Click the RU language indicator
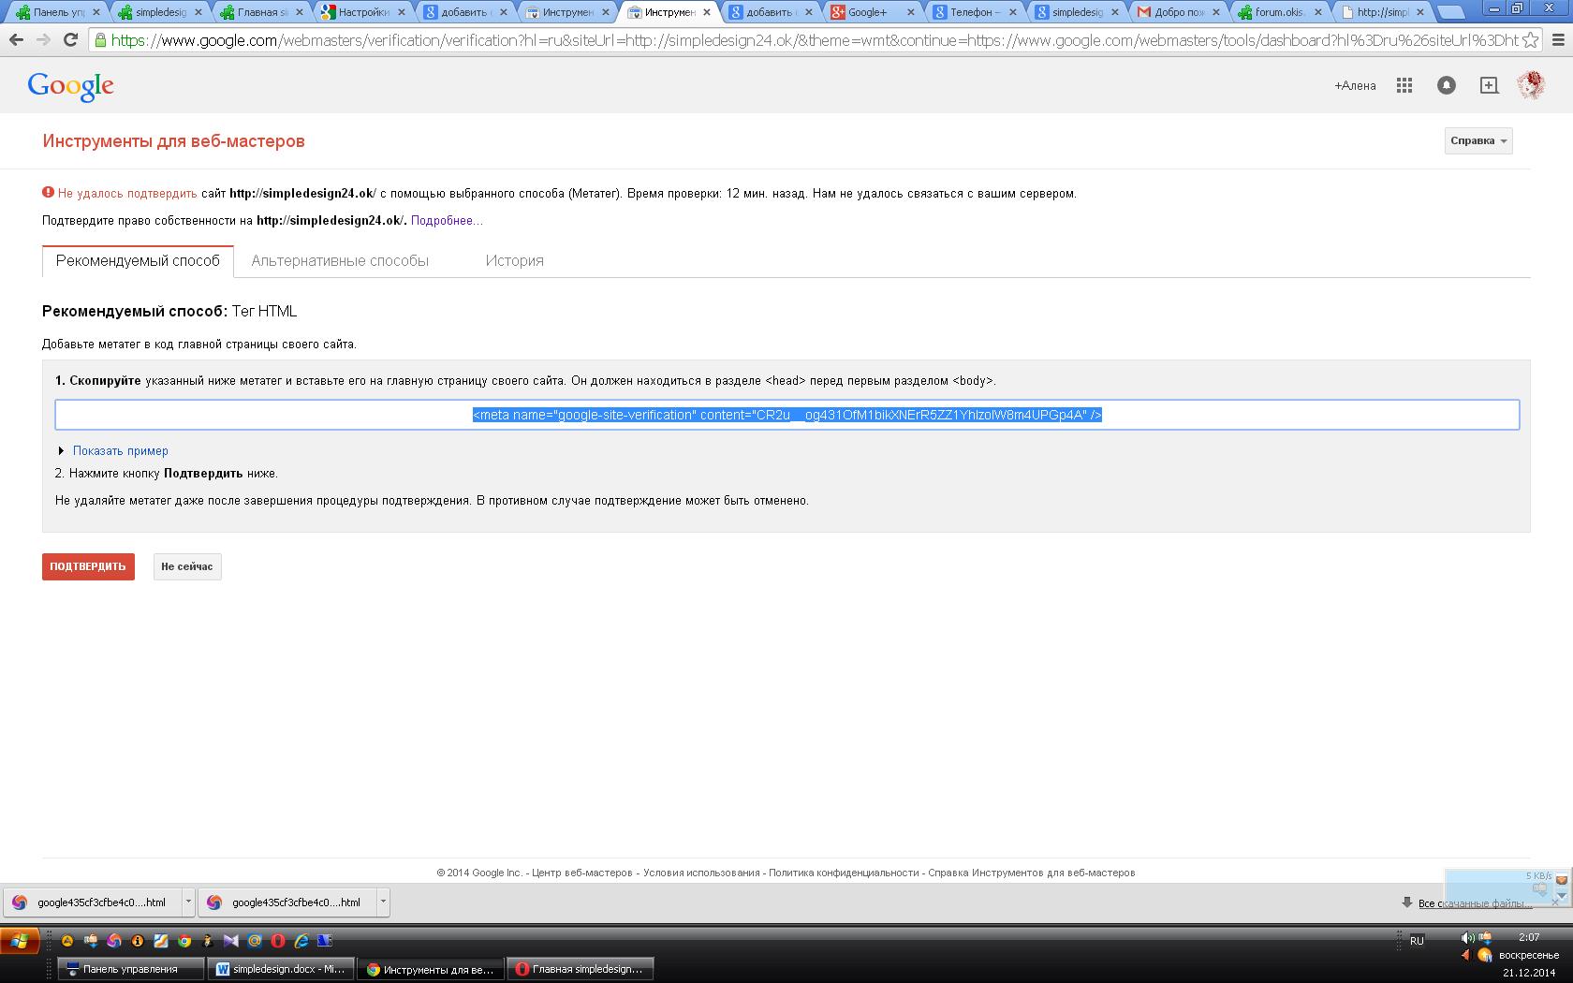This screenshot has height=983, width=1573. 1417,941
